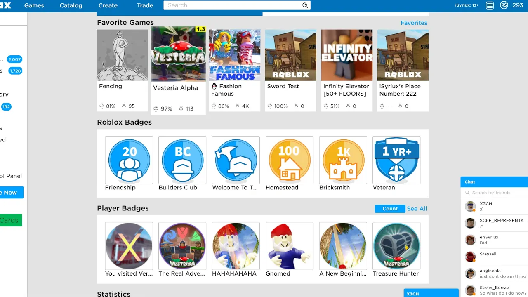Click the chat search magnifier icon

pos(467,193)
